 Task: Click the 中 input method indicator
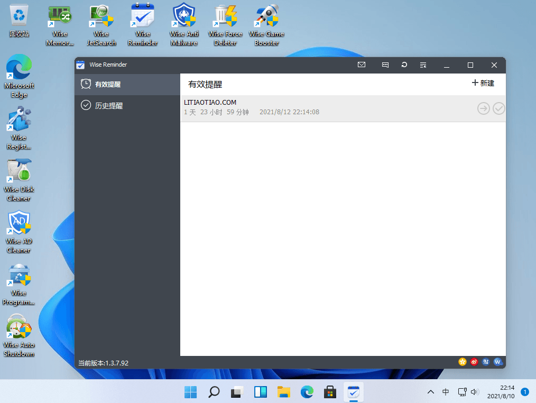point(446,392)
